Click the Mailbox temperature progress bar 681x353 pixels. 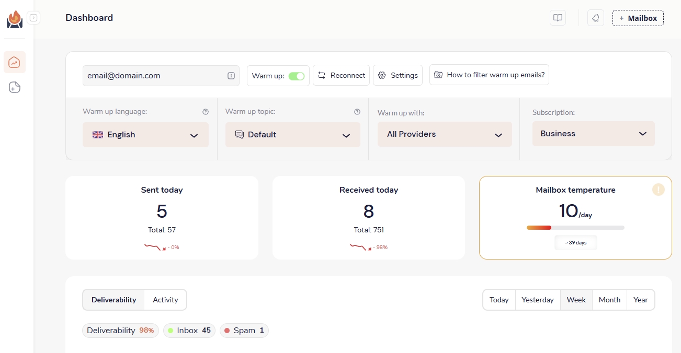pyautogui.click(x=575, y=228)
